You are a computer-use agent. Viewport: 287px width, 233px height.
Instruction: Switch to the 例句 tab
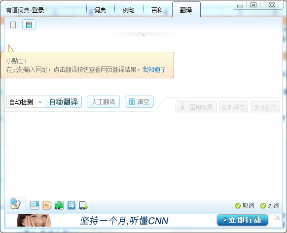[x=129, y=10]
